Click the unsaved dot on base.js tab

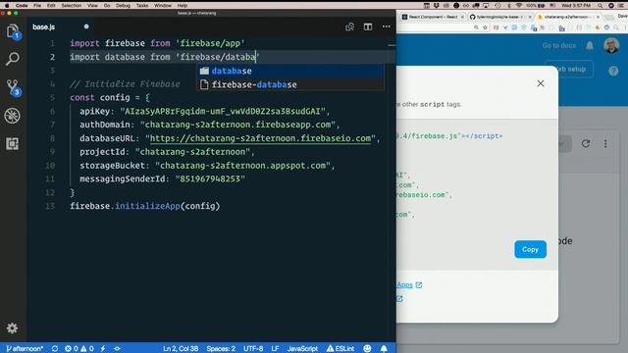86,26
